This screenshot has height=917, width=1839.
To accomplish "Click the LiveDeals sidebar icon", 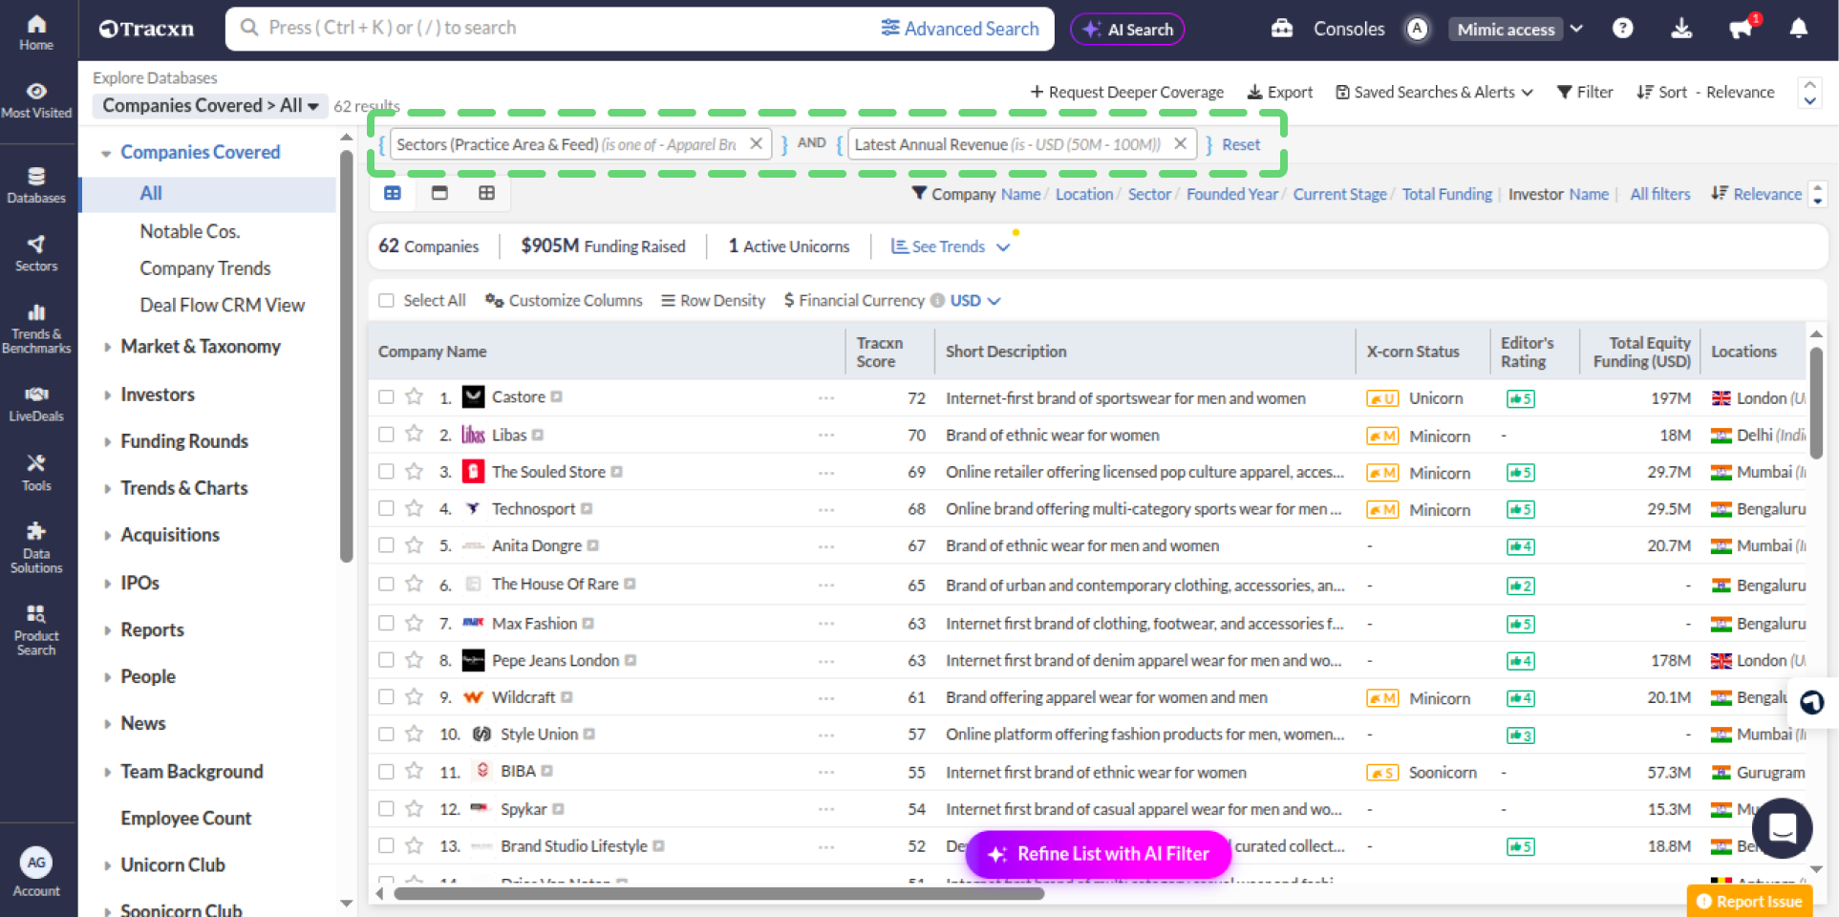I will pos(36,403).
